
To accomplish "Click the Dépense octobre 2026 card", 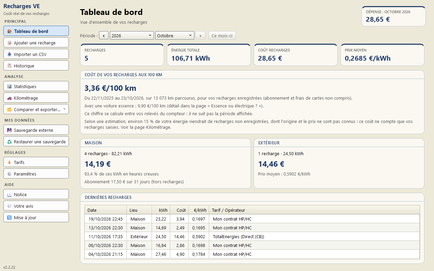I will 394,16.
